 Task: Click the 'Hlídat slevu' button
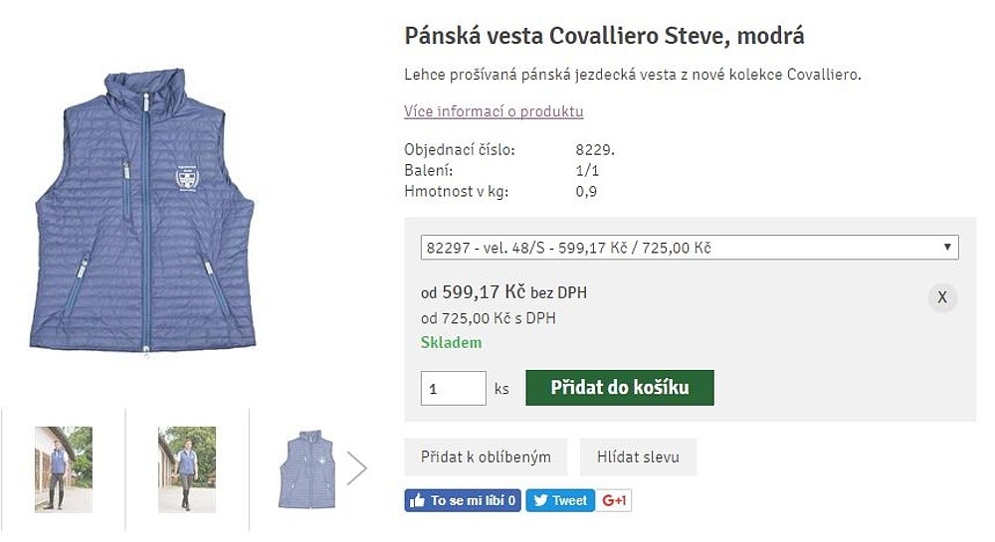[x=638, y=457]
